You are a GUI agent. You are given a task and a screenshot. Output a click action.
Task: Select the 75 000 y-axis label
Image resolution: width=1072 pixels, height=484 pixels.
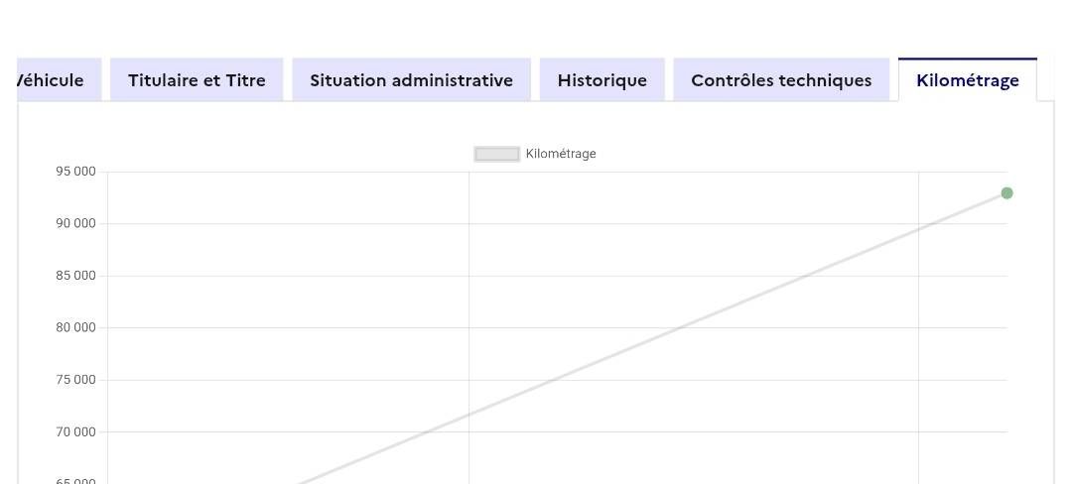[76, 380]
